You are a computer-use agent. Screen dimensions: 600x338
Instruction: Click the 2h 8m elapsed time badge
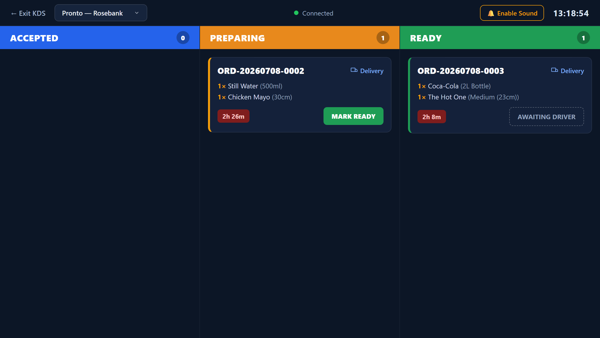tap(432, 117)
